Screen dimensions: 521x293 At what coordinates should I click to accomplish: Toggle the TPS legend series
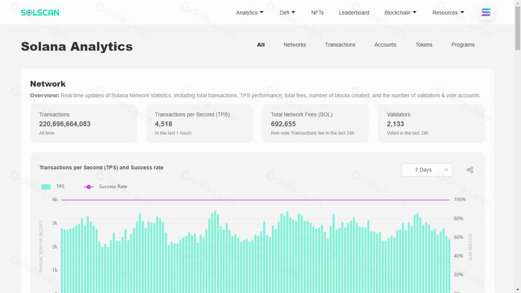[x=53, y=187]
